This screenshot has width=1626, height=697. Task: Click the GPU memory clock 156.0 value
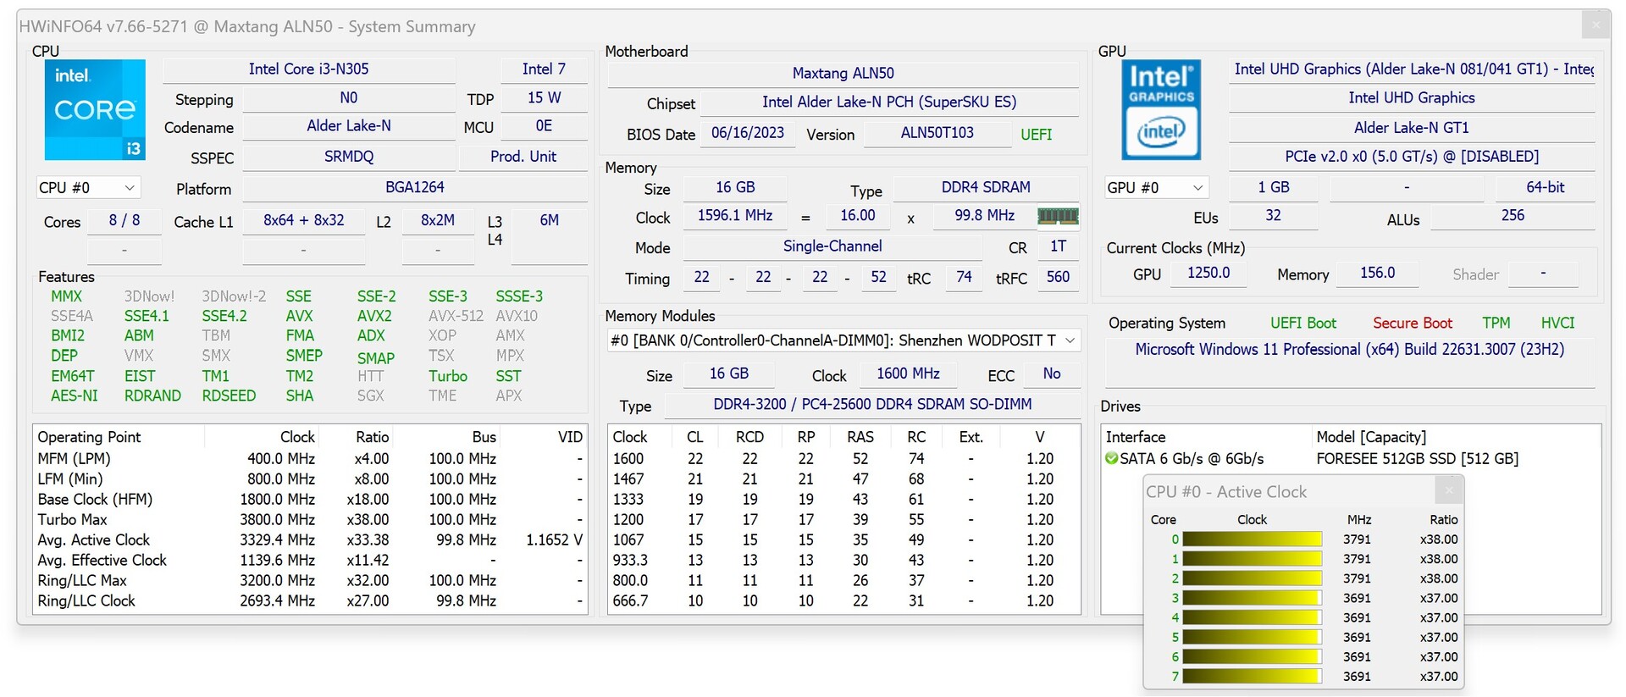click(x=1377, y=274)
